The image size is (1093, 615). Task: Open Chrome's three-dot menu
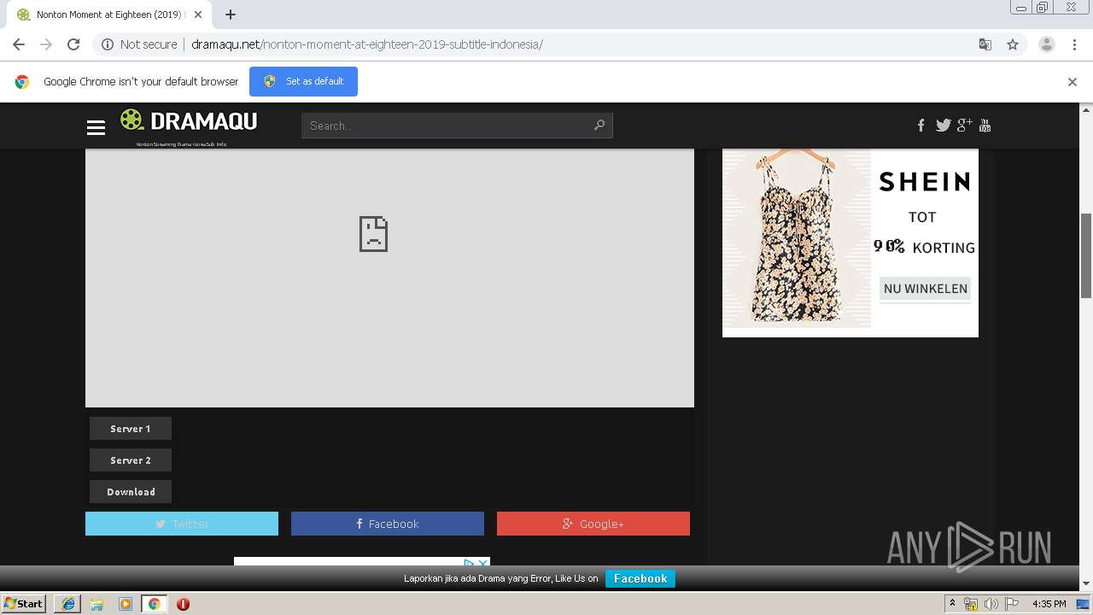(x=1074, y=44)
